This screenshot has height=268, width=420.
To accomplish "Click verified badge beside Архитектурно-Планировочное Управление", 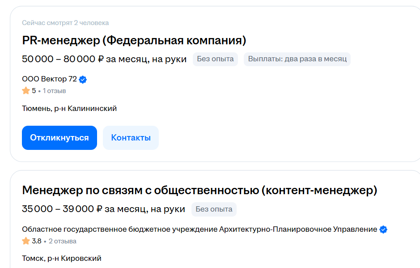I will click(x=383, y=230).
